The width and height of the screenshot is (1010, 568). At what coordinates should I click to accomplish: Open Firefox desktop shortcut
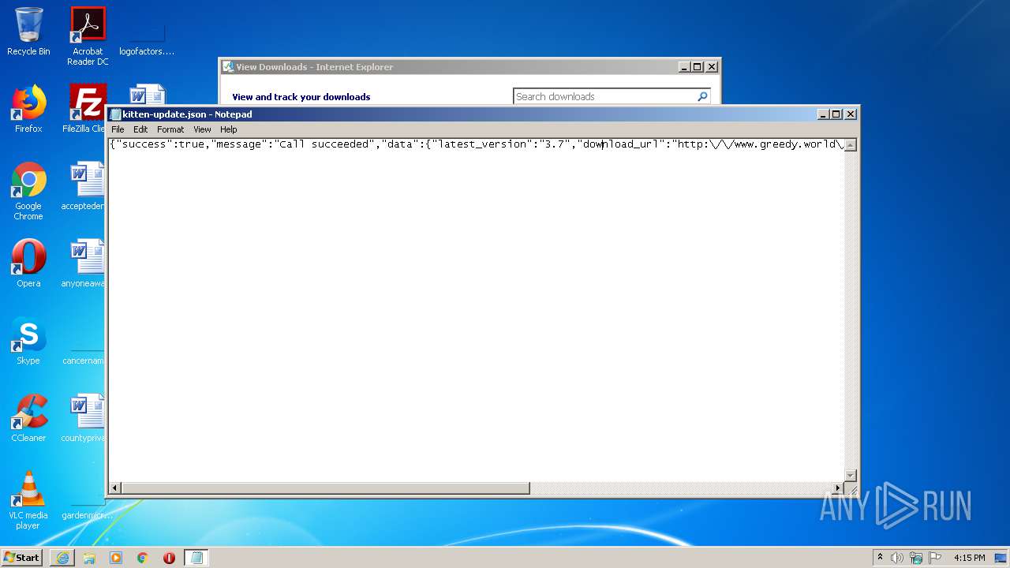tap(28, 109)
